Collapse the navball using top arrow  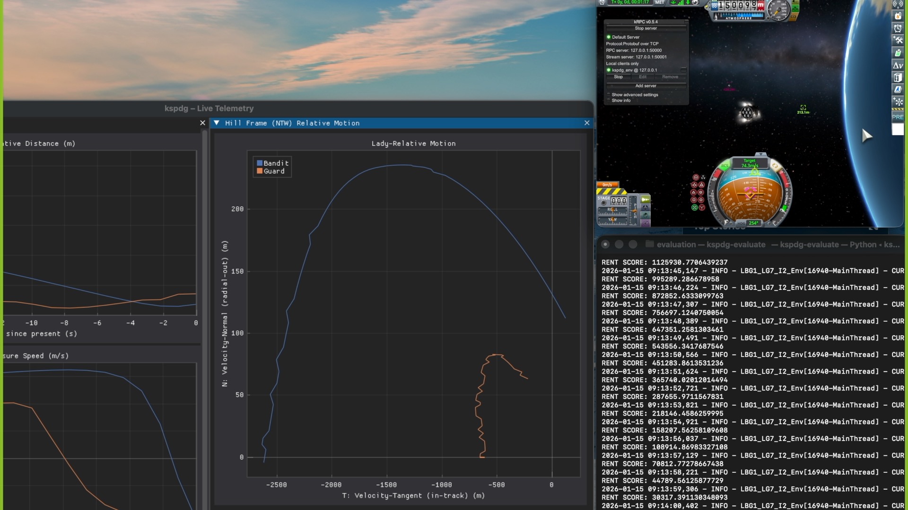(x=760, y=154)
